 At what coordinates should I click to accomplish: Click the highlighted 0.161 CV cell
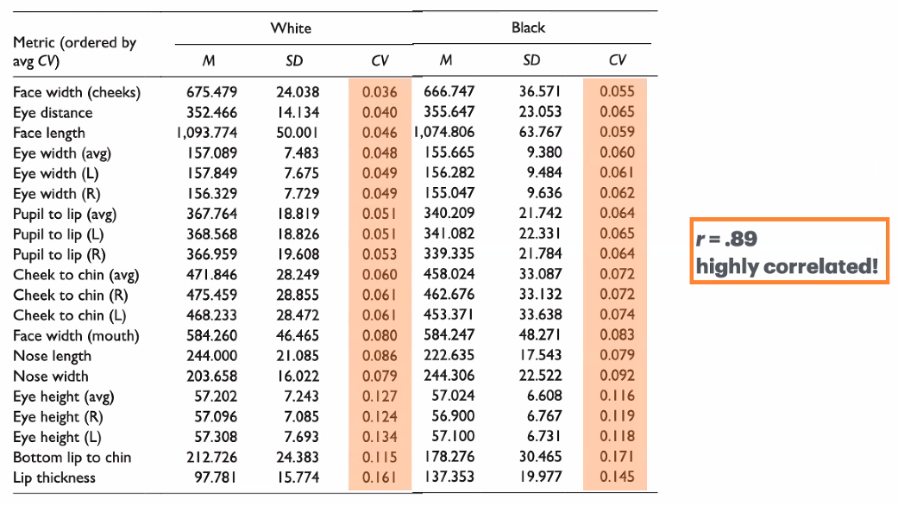(380, 478)
